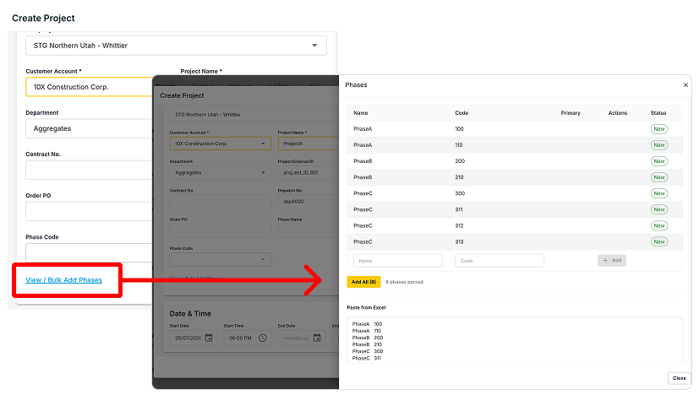
Task: Click the Primary column header
Action: (x=571, y=113)
